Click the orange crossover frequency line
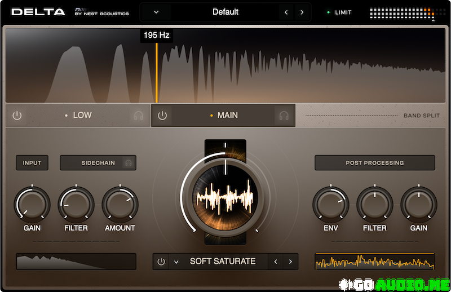 pyautogui.click(x=157, y=73)
